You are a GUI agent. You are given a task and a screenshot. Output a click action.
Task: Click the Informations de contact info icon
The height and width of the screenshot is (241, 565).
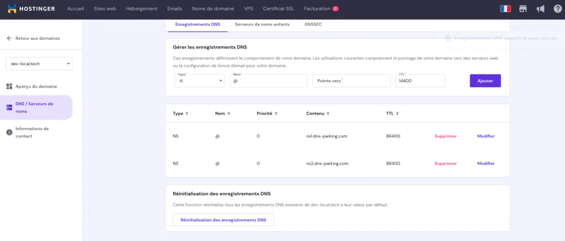point(9,132)
